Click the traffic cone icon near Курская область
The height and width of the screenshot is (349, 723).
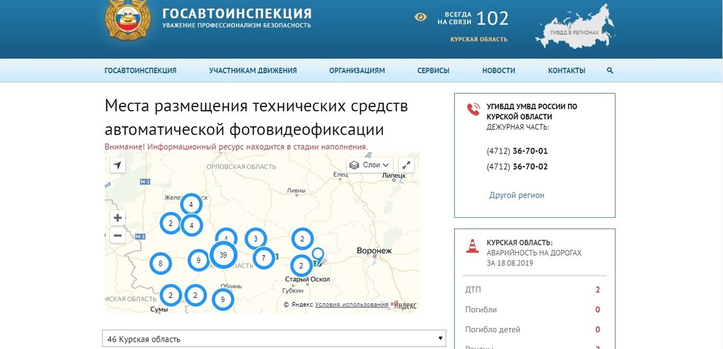[x=471, y=246]
